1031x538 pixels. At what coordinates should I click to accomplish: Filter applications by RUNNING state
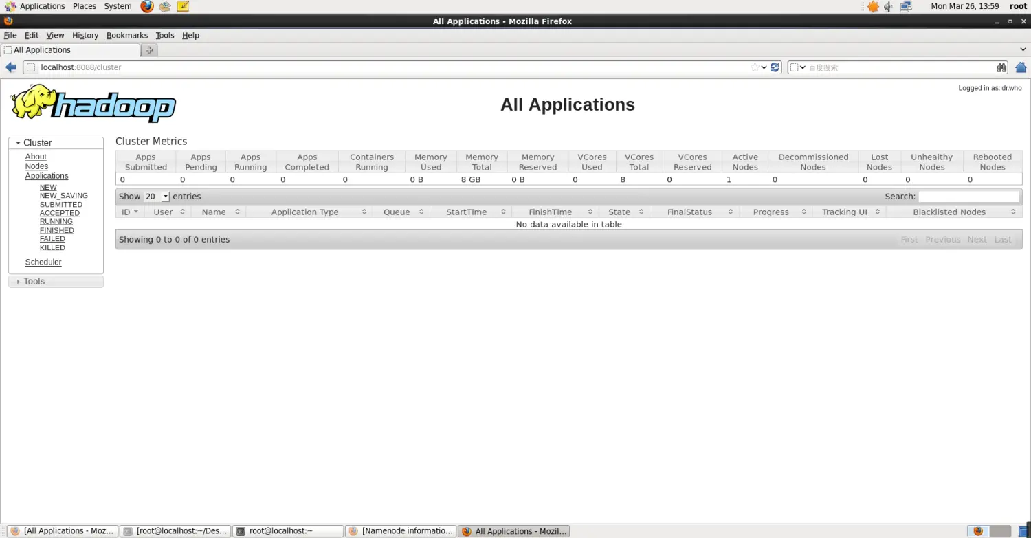point(56,221)
